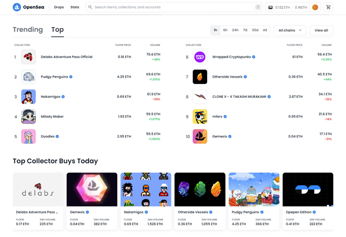
Task: Click the Wrapped Cryptopunks WP icon
Action: click(200, 57)
